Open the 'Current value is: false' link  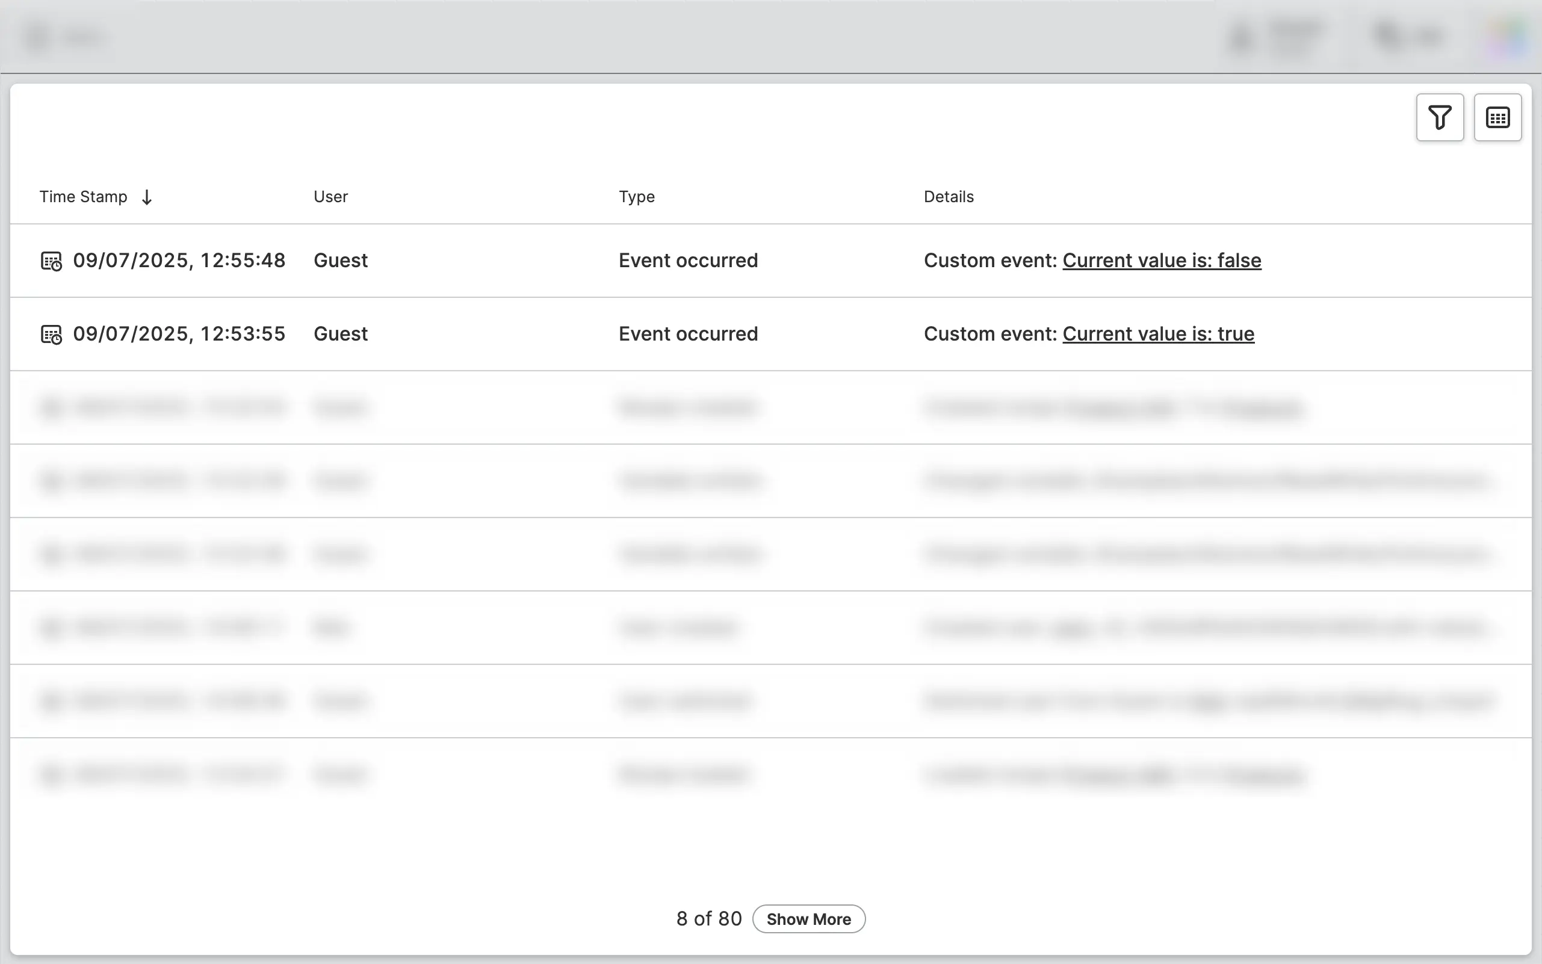click(1161, 260)
